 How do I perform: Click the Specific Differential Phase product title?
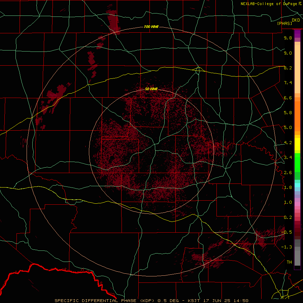tap(105, 301)
